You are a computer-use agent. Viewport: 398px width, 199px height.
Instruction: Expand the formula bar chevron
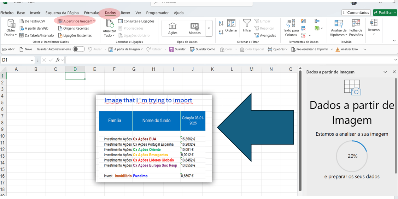tap(396, 60)
